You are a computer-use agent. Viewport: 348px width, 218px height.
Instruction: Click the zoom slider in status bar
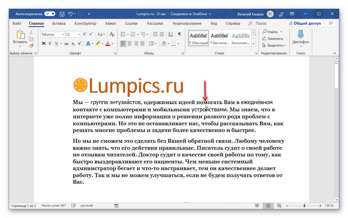pos(304,206)
